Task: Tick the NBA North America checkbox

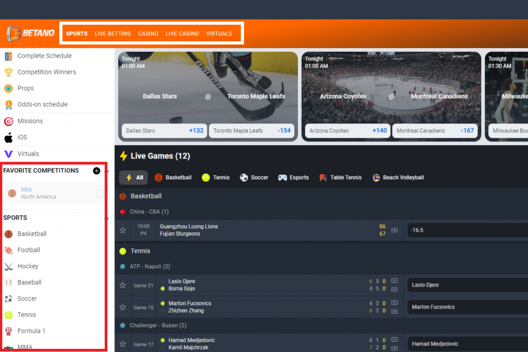Action: click(100, 193)
